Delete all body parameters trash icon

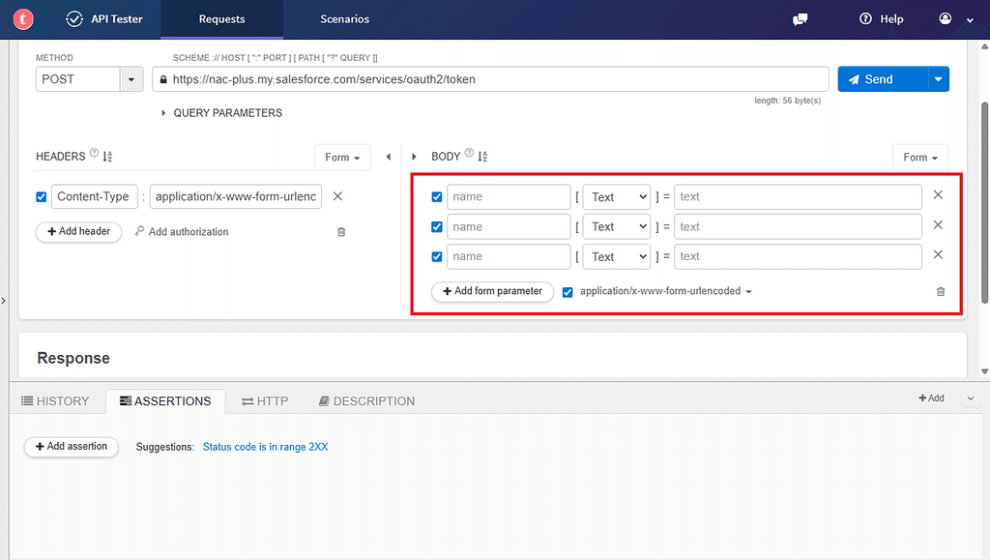pos(940,292)
